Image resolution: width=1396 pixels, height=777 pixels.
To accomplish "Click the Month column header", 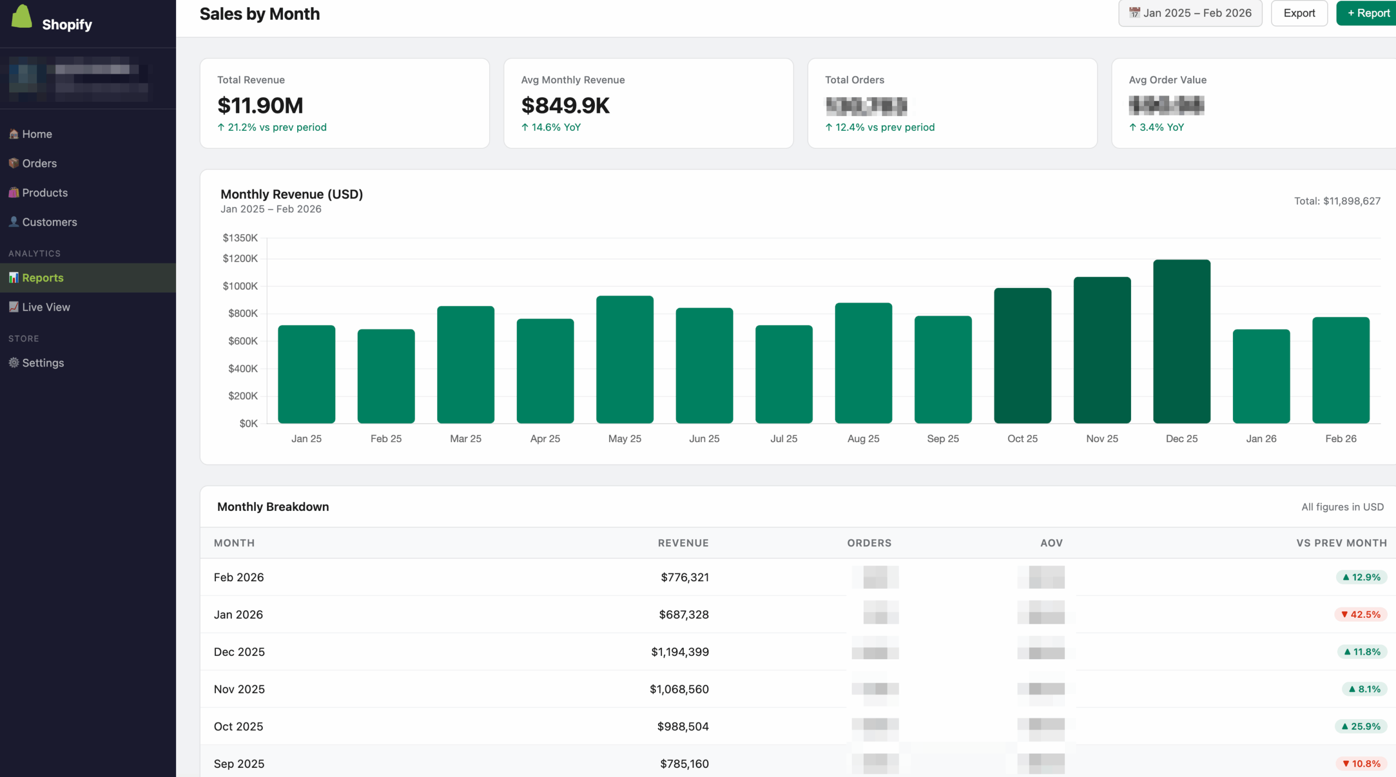I will [234, 543].
